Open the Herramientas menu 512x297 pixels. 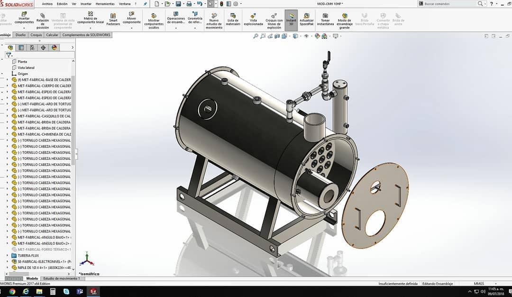105,4
